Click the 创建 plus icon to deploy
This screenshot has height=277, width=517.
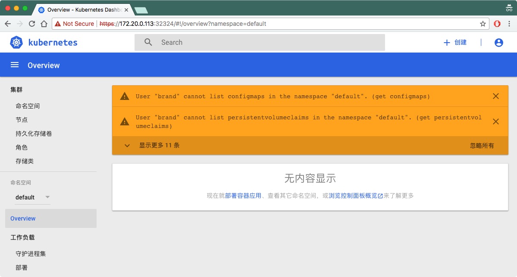(x=447, y=42)
